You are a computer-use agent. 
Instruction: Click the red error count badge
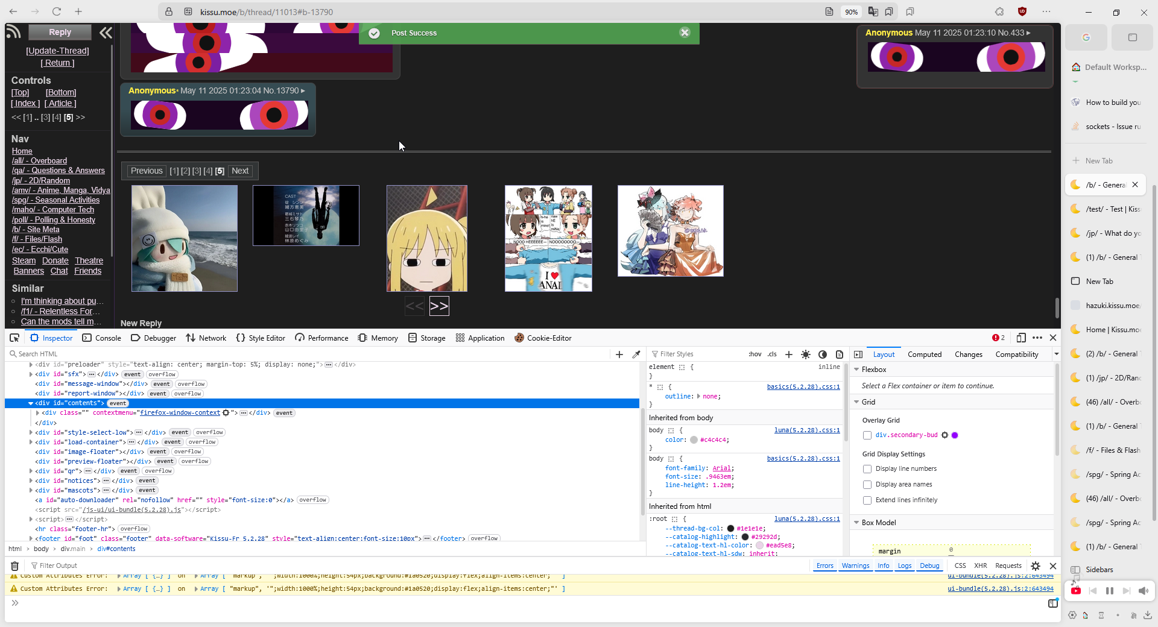999,338
